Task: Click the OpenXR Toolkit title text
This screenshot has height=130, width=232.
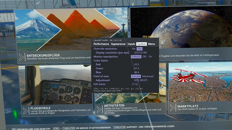Action: [x=107, y=40]
